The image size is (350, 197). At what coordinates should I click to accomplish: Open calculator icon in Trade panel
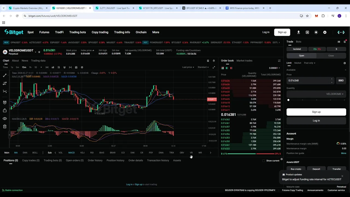click(x=339, y=42)
